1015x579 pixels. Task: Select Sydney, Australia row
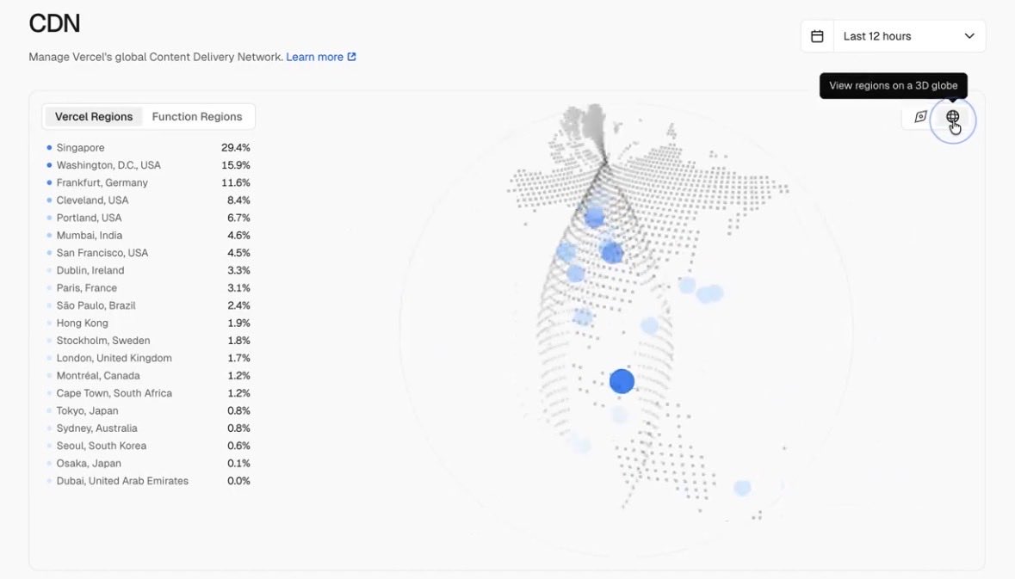[148, 428]
